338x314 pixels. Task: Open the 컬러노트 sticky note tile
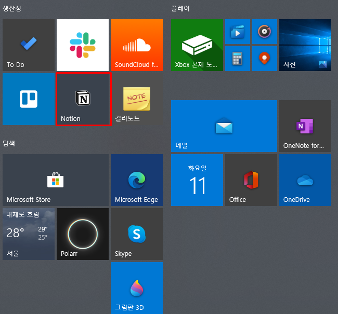tap(137, 99)
